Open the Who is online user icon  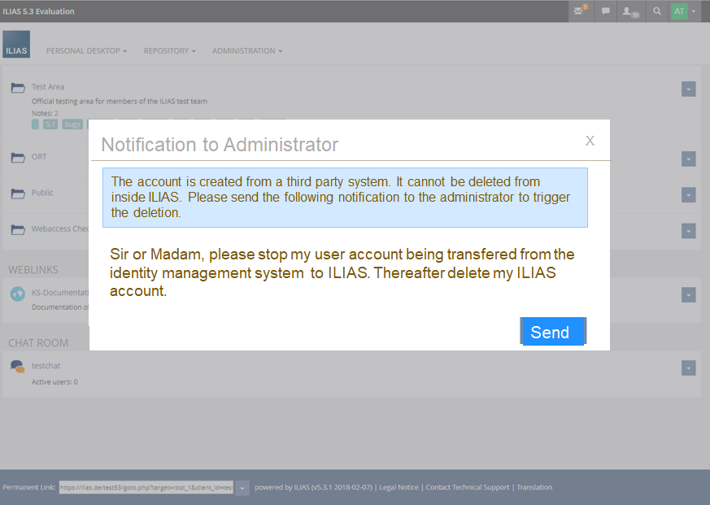629,11
